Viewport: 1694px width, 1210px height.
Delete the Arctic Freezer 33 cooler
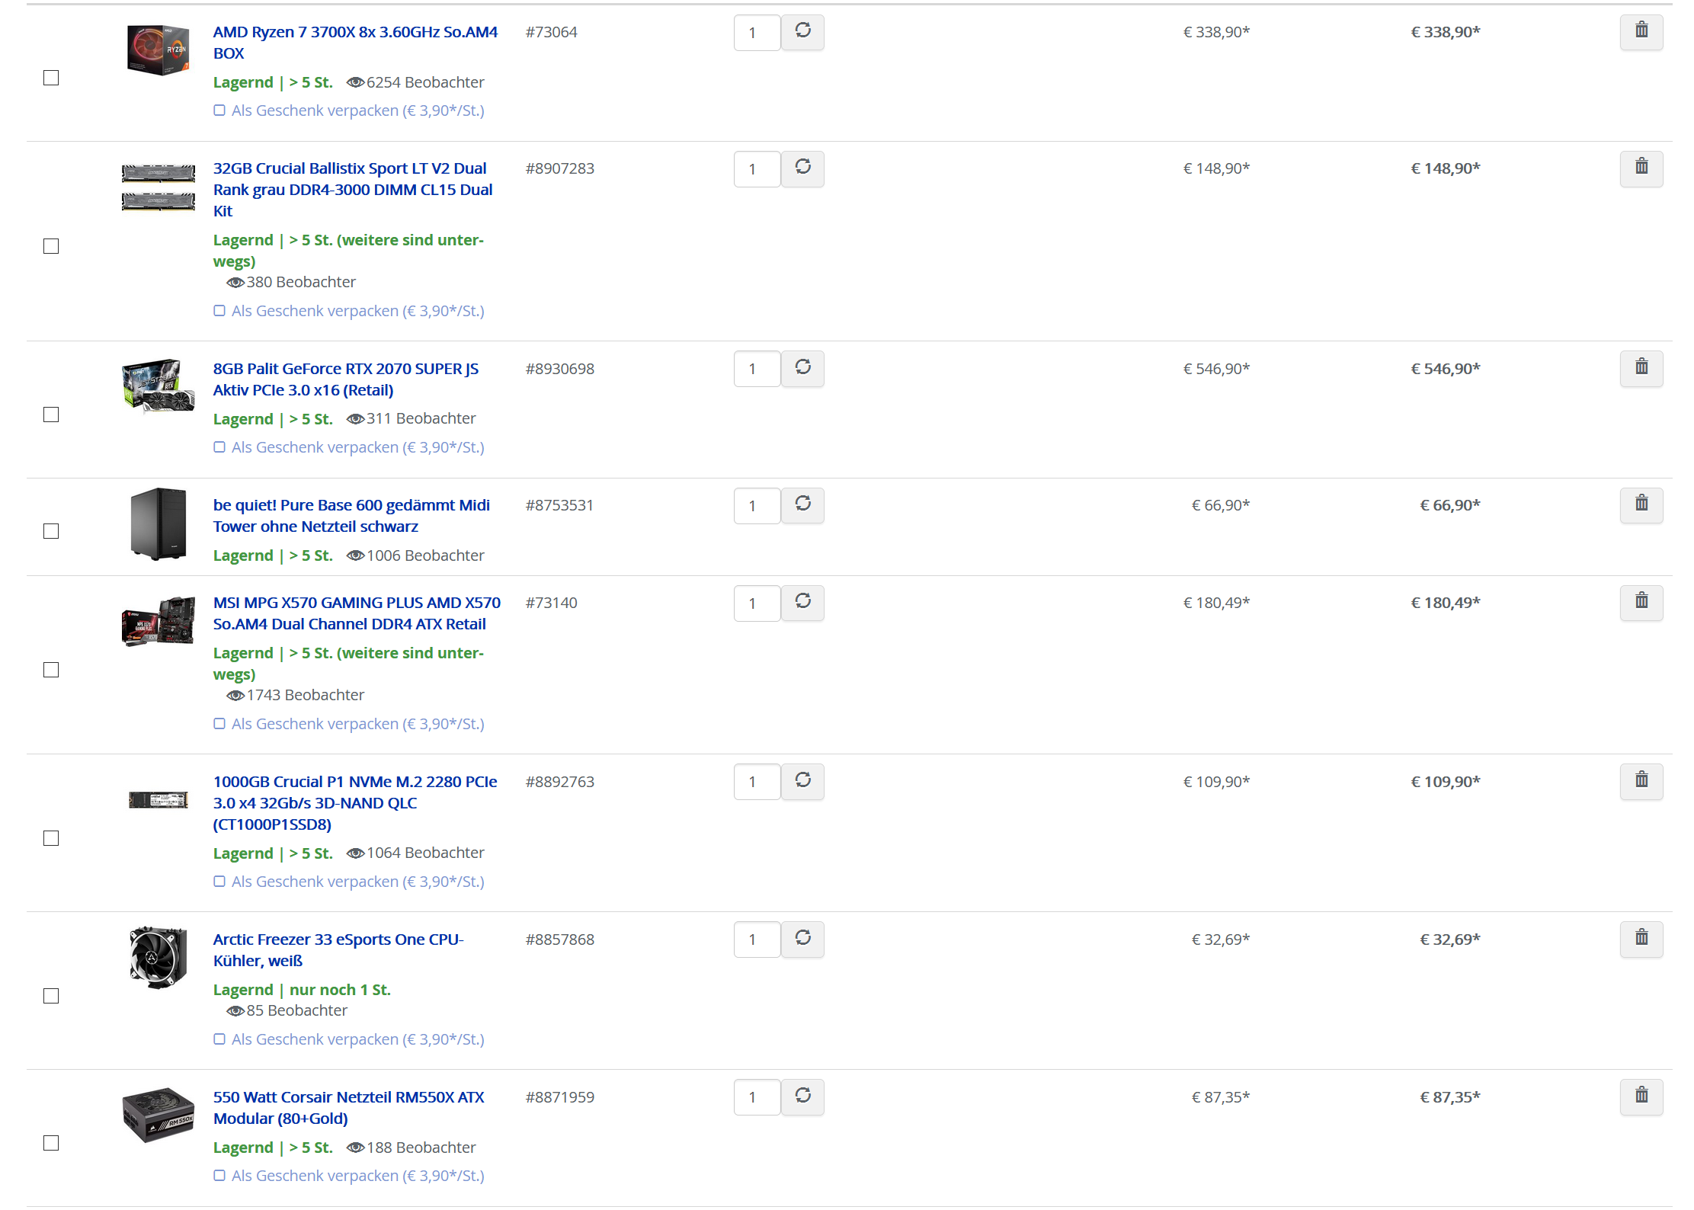[1641, 940]
